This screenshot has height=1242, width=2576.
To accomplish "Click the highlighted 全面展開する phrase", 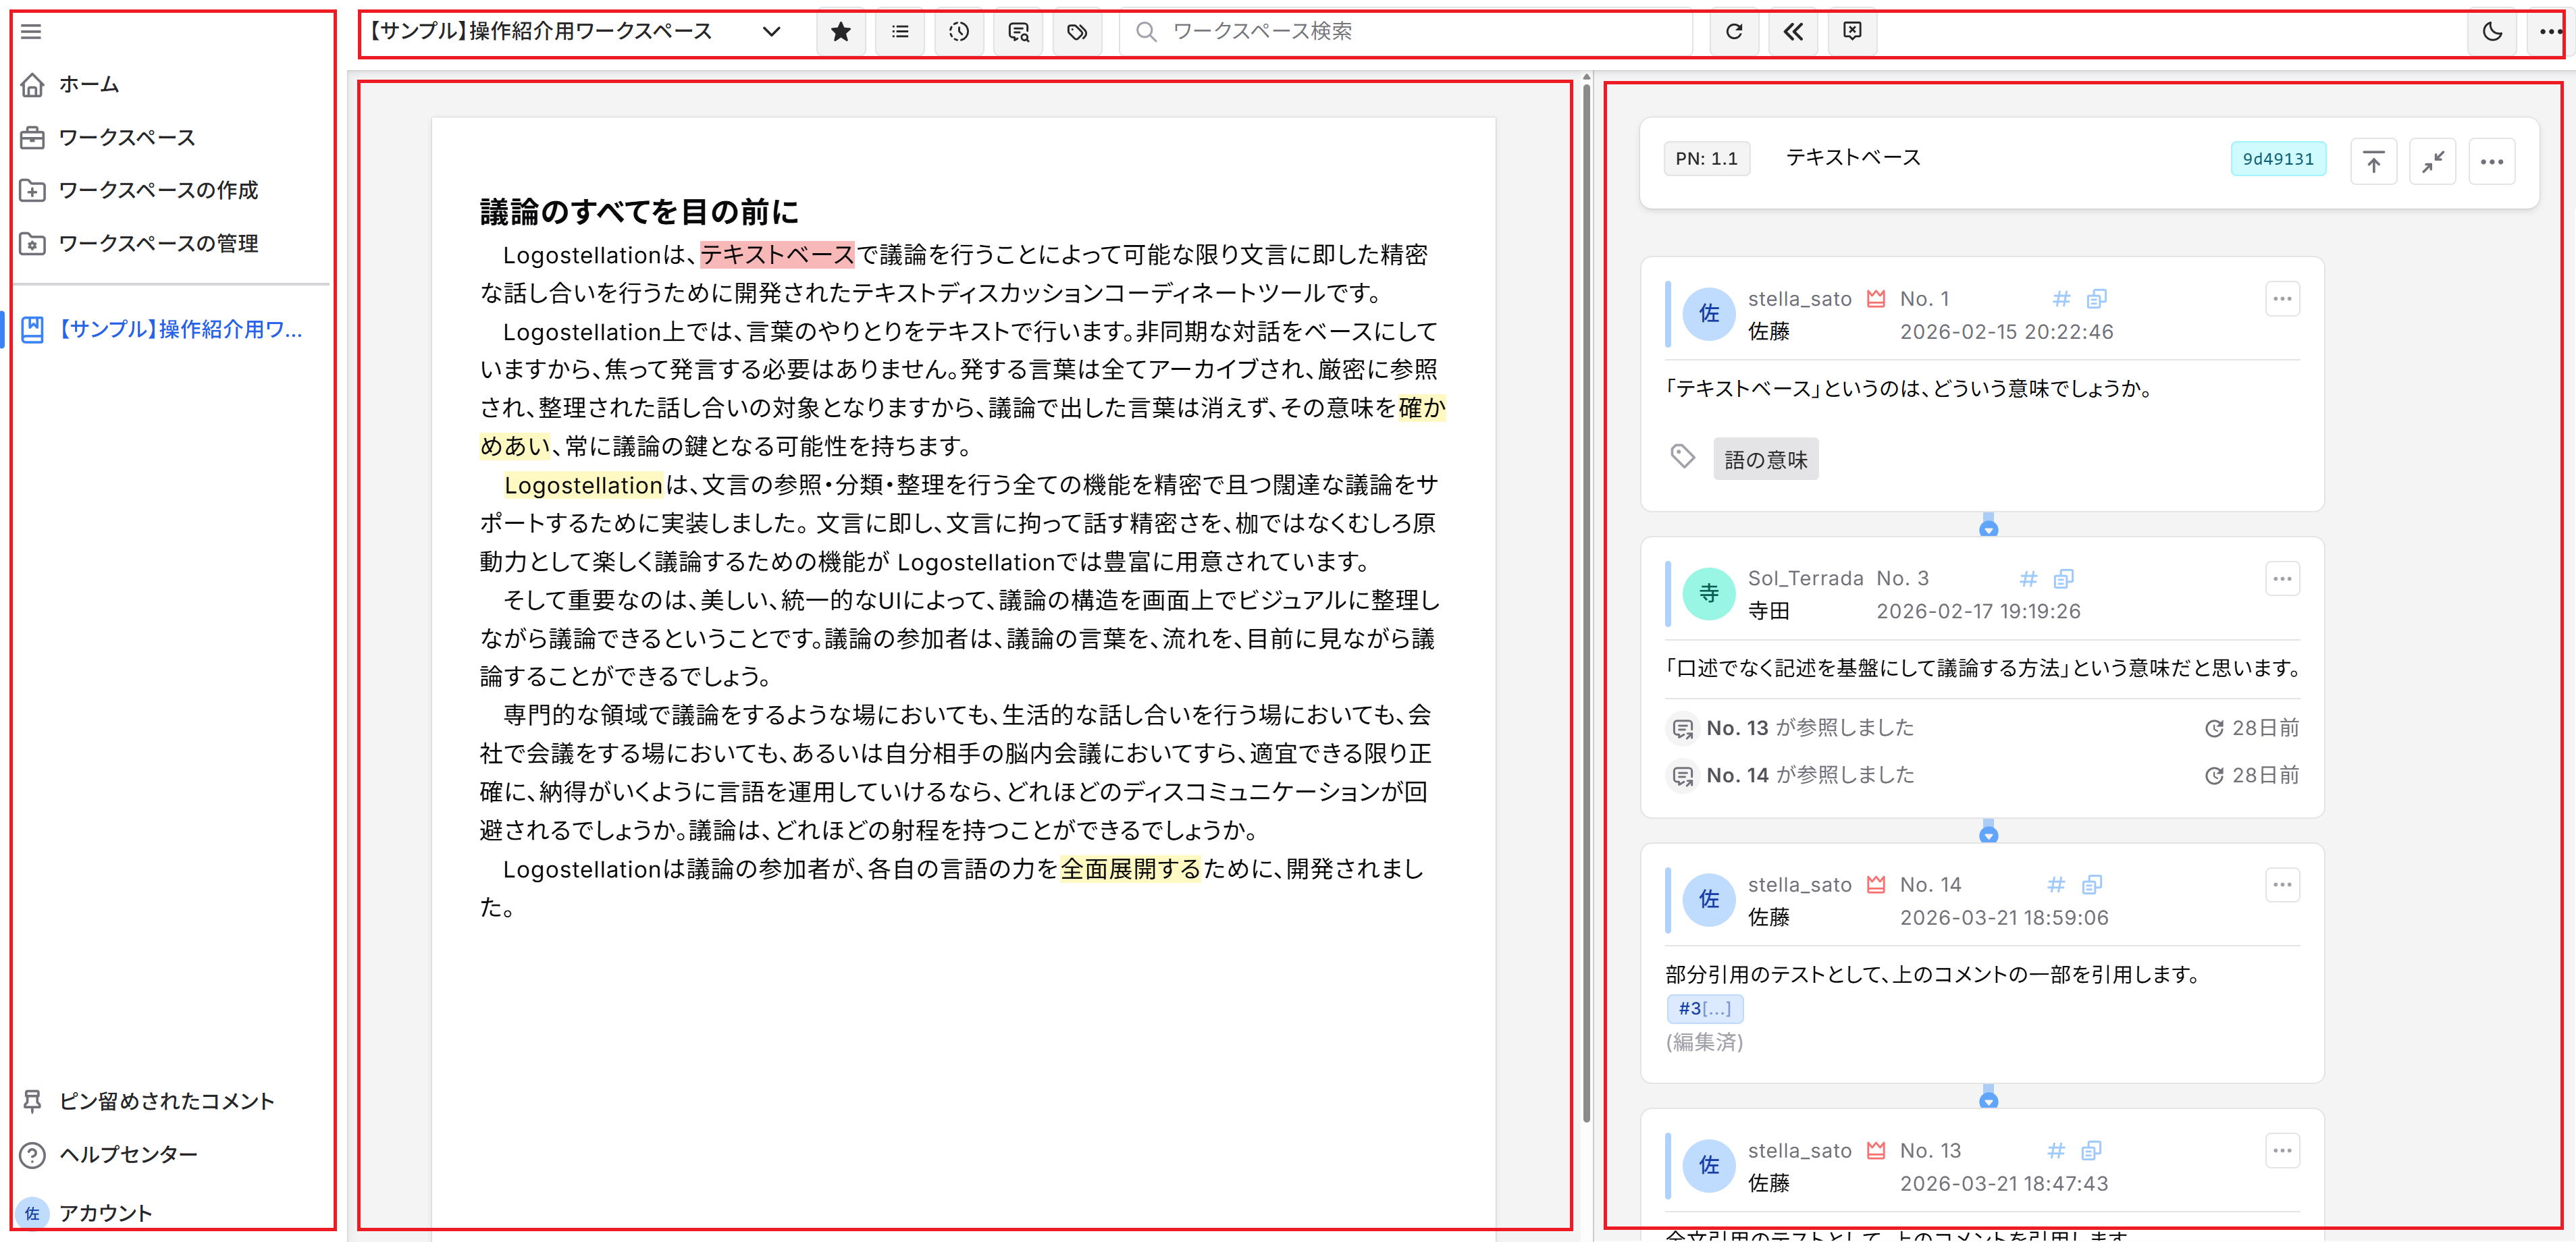I will click(x=1130, y=869).
